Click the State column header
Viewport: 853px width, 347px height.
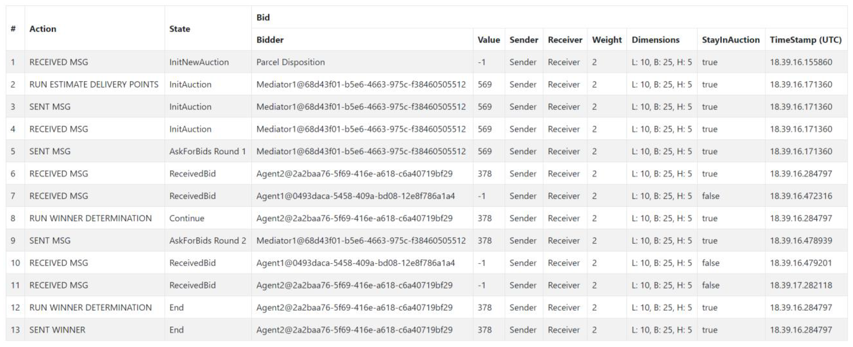[179, 29]
